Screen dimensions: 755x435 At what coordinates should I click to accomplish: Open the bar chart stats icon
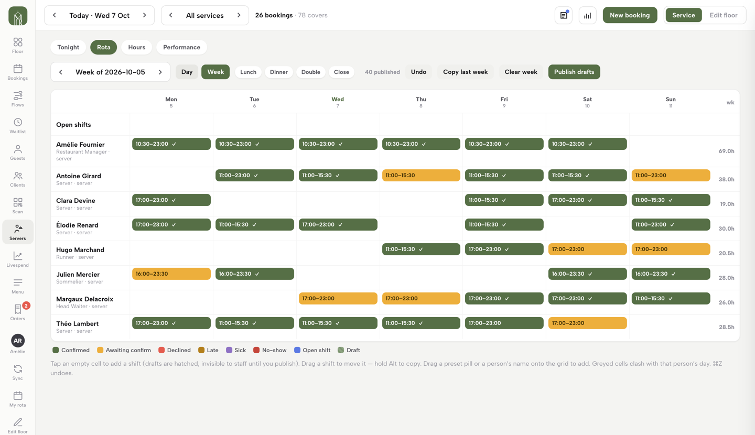pos(588,15)
